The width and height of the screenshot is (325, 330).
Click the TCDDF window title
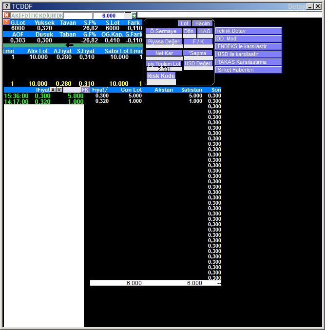tap(22, 6)
